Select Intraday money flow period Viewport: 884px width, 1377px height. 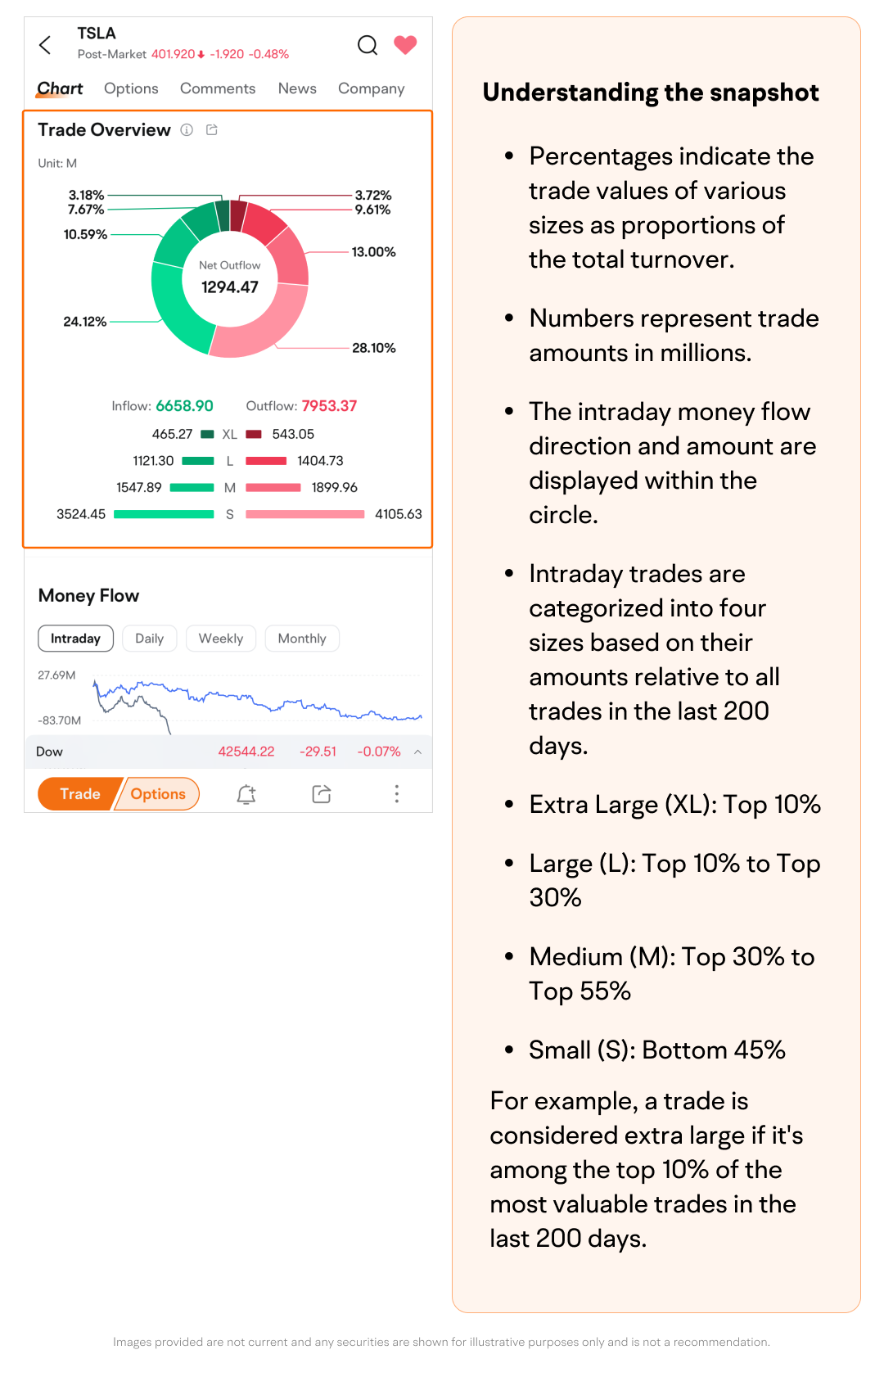(75, 639)
